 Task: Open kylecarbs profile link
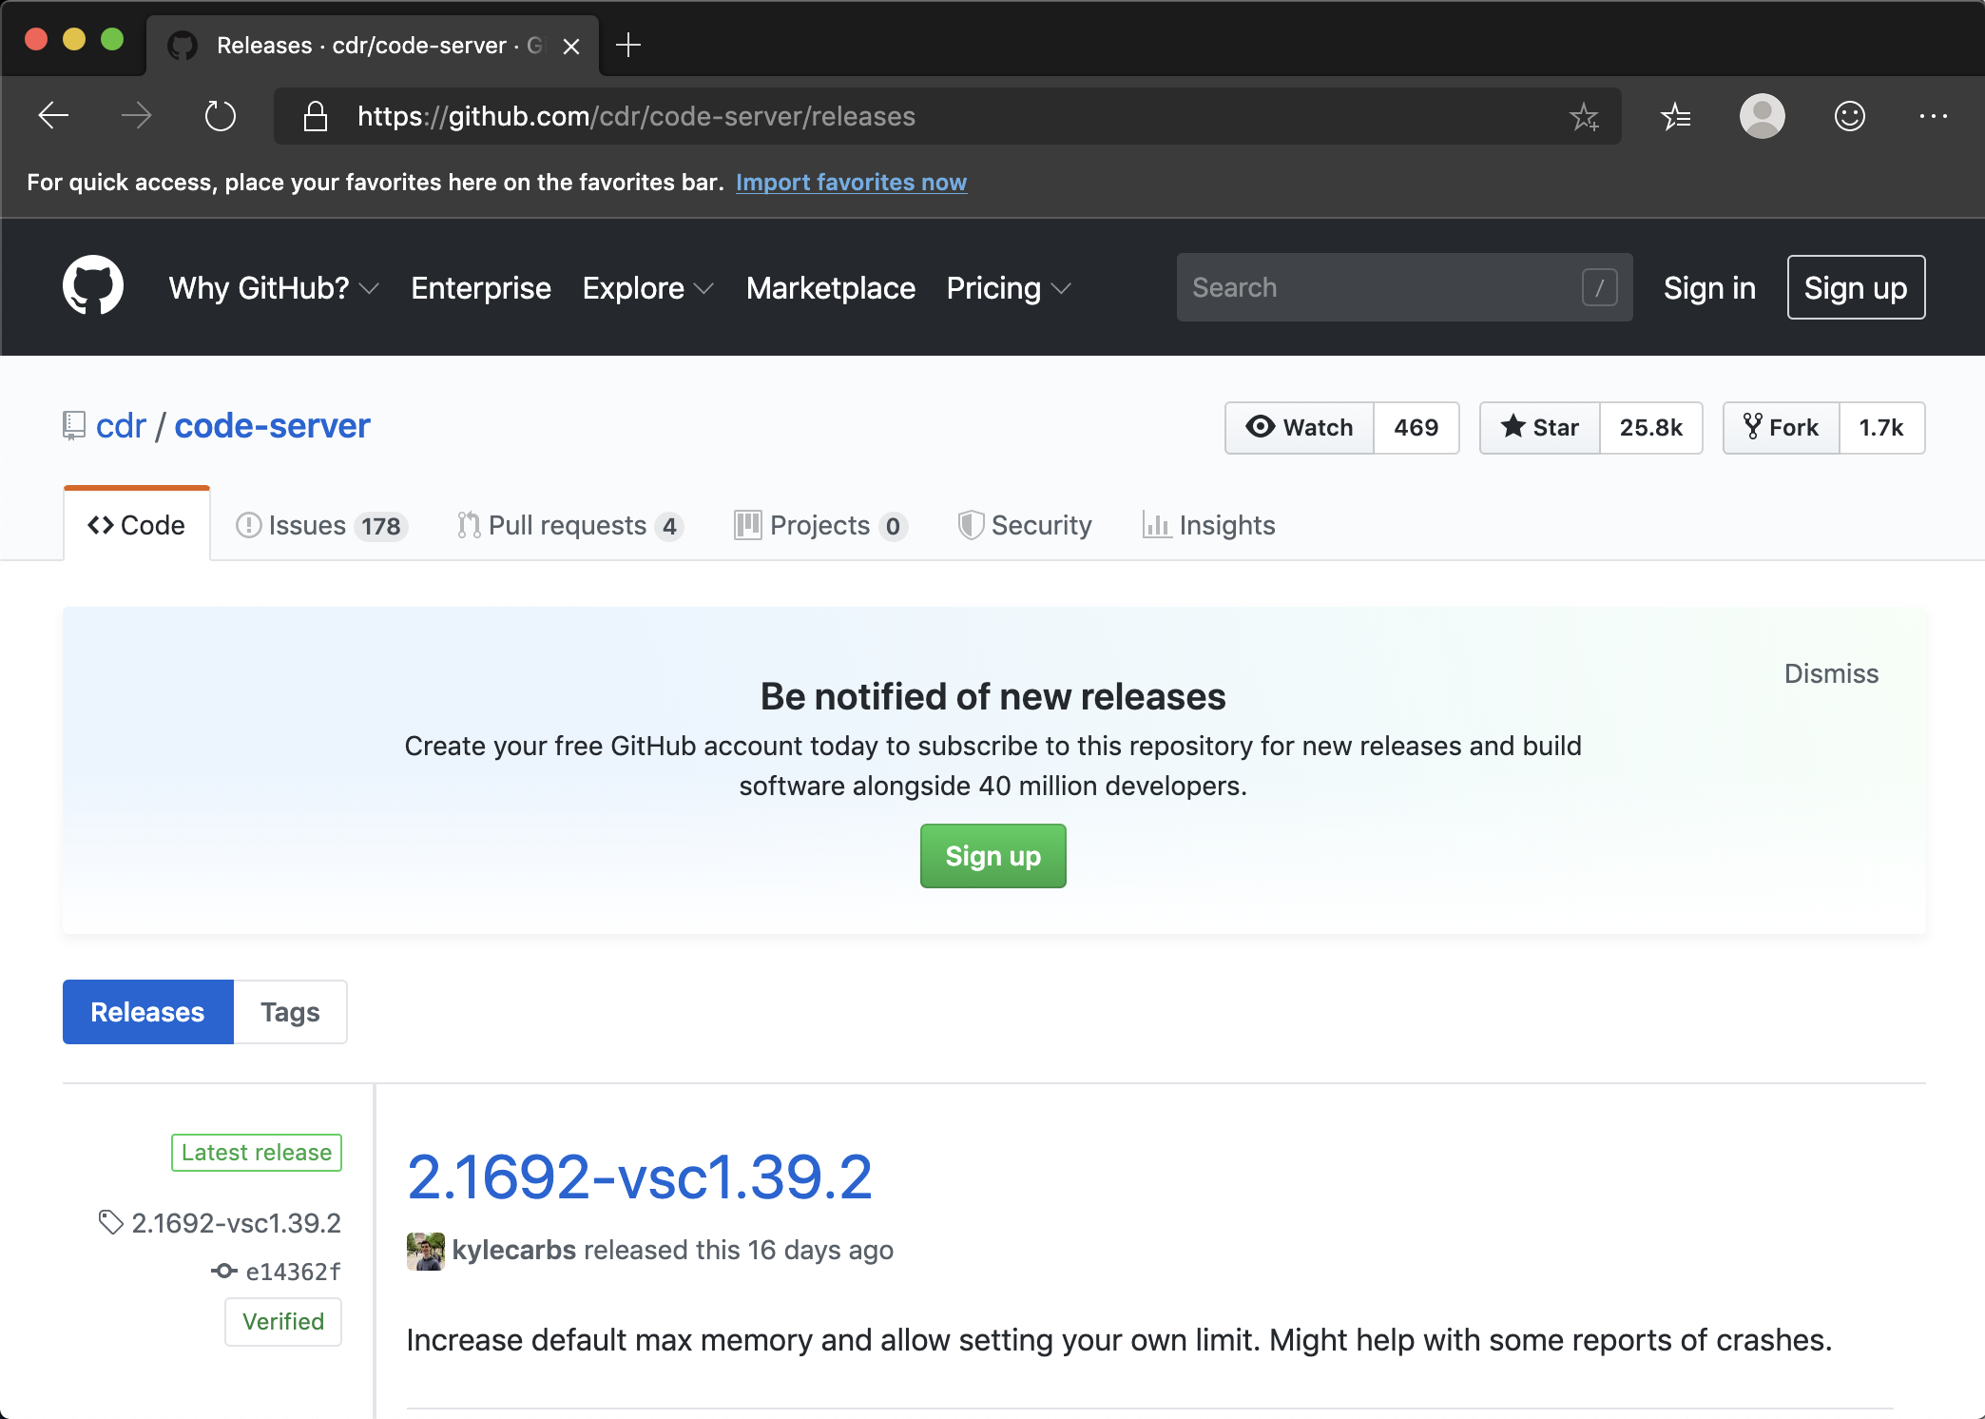(513, 1250)
